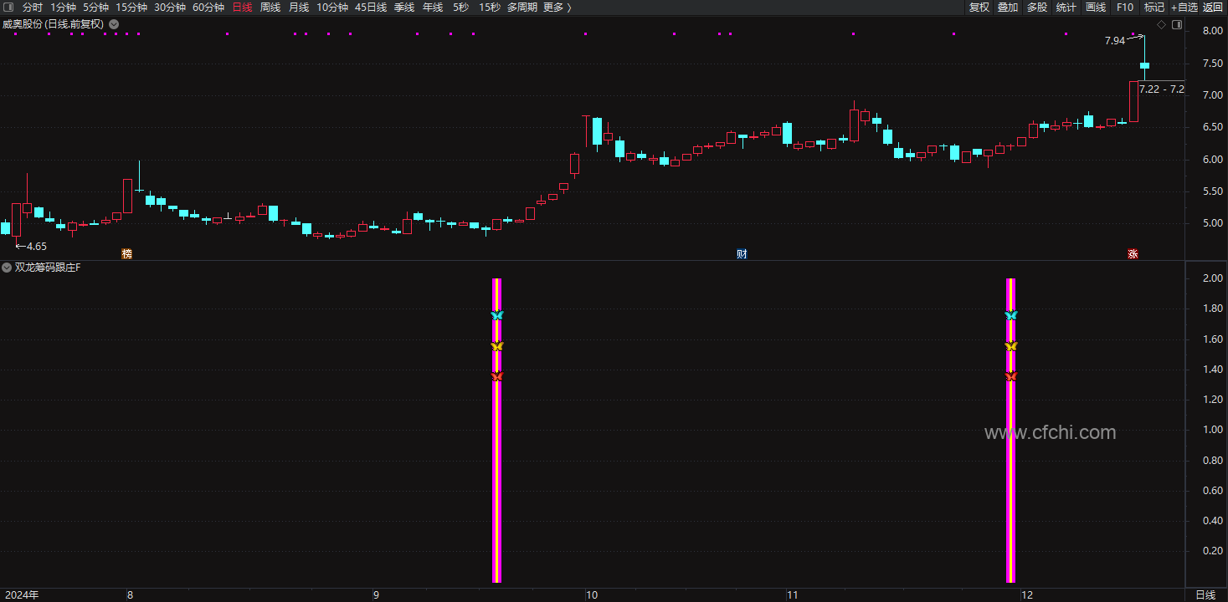Expand the 双龙筹码跟庄F indicator dropdown
The image size is (1228, 602).
[x=7, y=268]
